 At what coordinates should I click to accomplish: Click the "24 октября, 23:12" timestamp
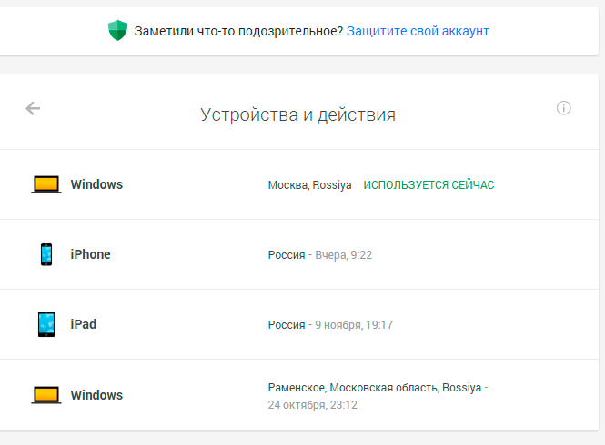(312, 405)
